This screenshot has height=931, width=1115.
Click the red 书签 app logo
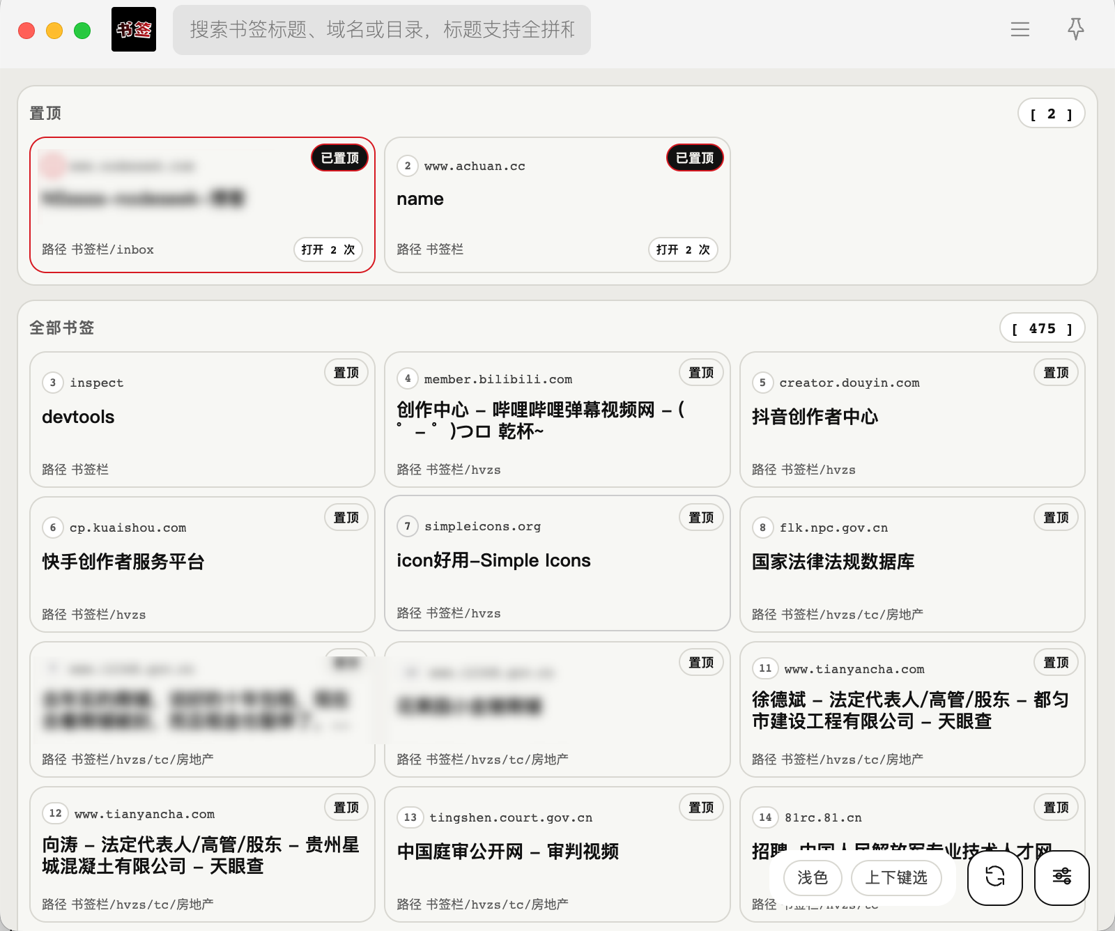pos(134,29)
